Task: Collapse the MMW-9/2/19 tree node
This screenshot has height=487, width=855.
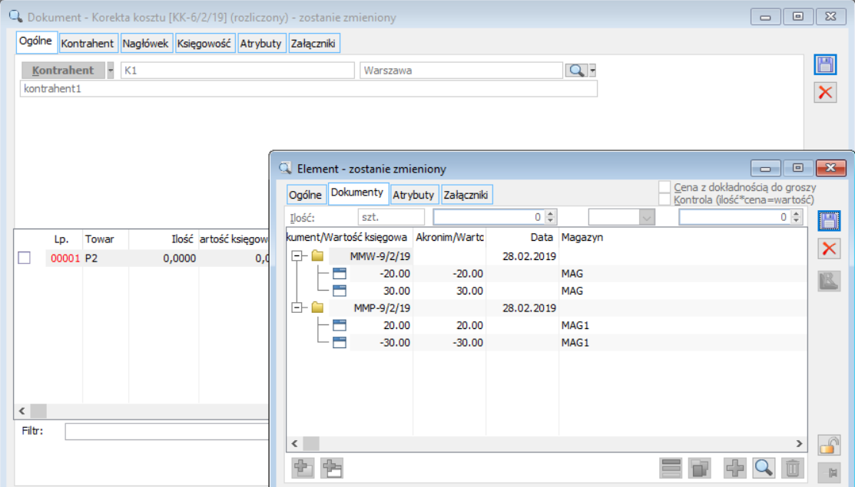Action: 297,255
